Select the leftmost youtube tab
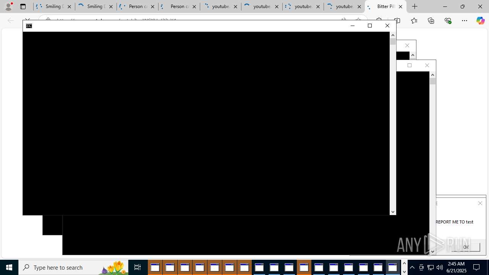The height and width of the screenshot is (275, 489). click(220, 6)
